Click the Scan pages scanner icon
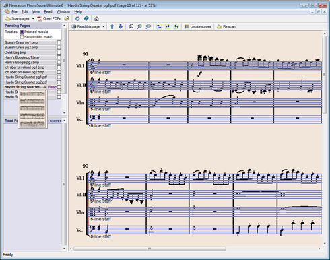 (8, 18)
